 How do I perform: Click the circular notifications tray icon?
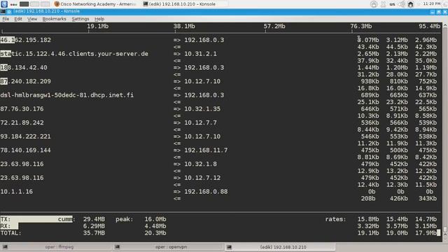click(x=373, y=4)
